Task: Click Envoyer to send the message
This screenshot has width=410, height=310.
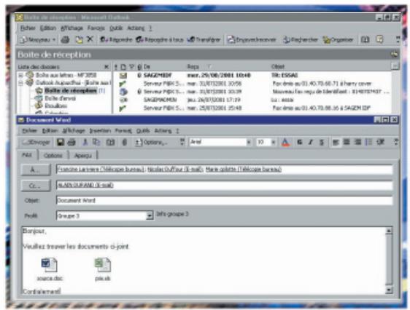Action: point(36,143)
